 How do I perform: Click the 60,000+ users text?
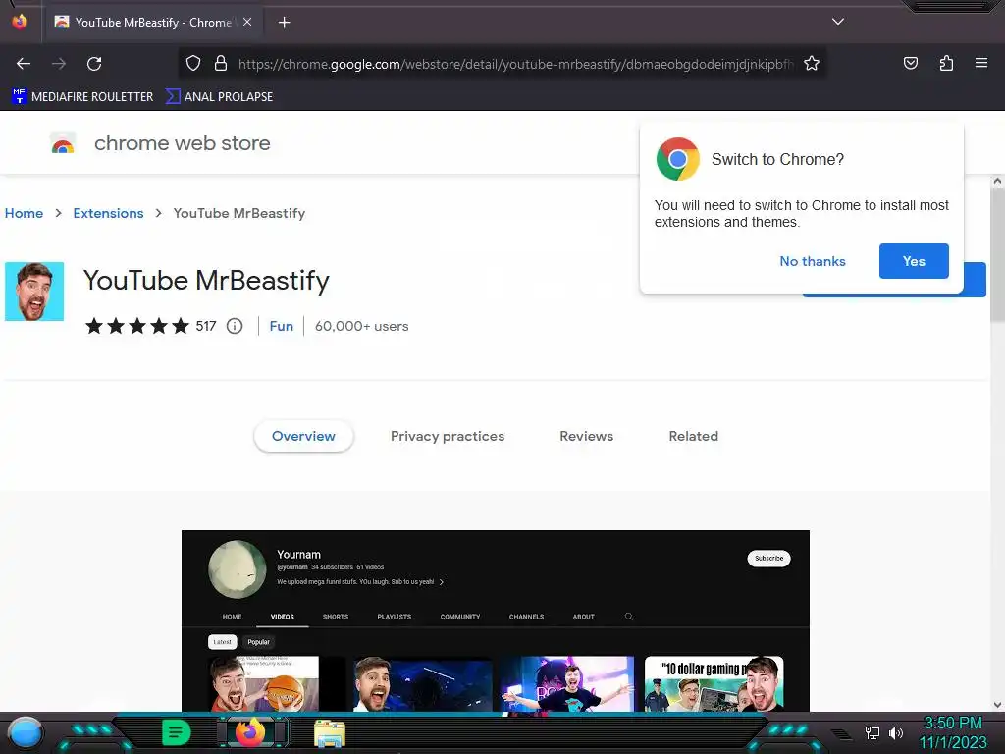click(x=361, y=326)
